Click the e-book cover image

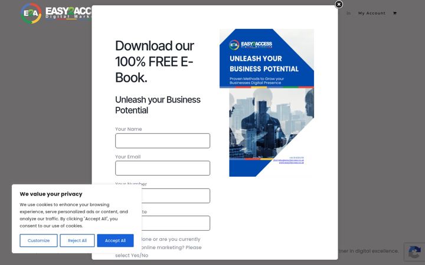click(267, 102)
